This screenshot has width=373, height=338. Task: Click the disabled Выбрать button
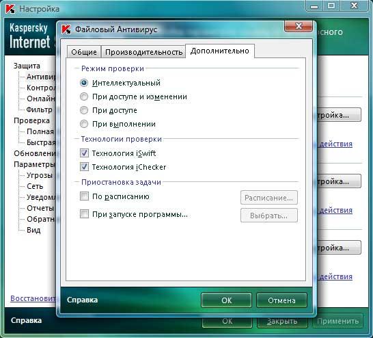click(268, 216)
